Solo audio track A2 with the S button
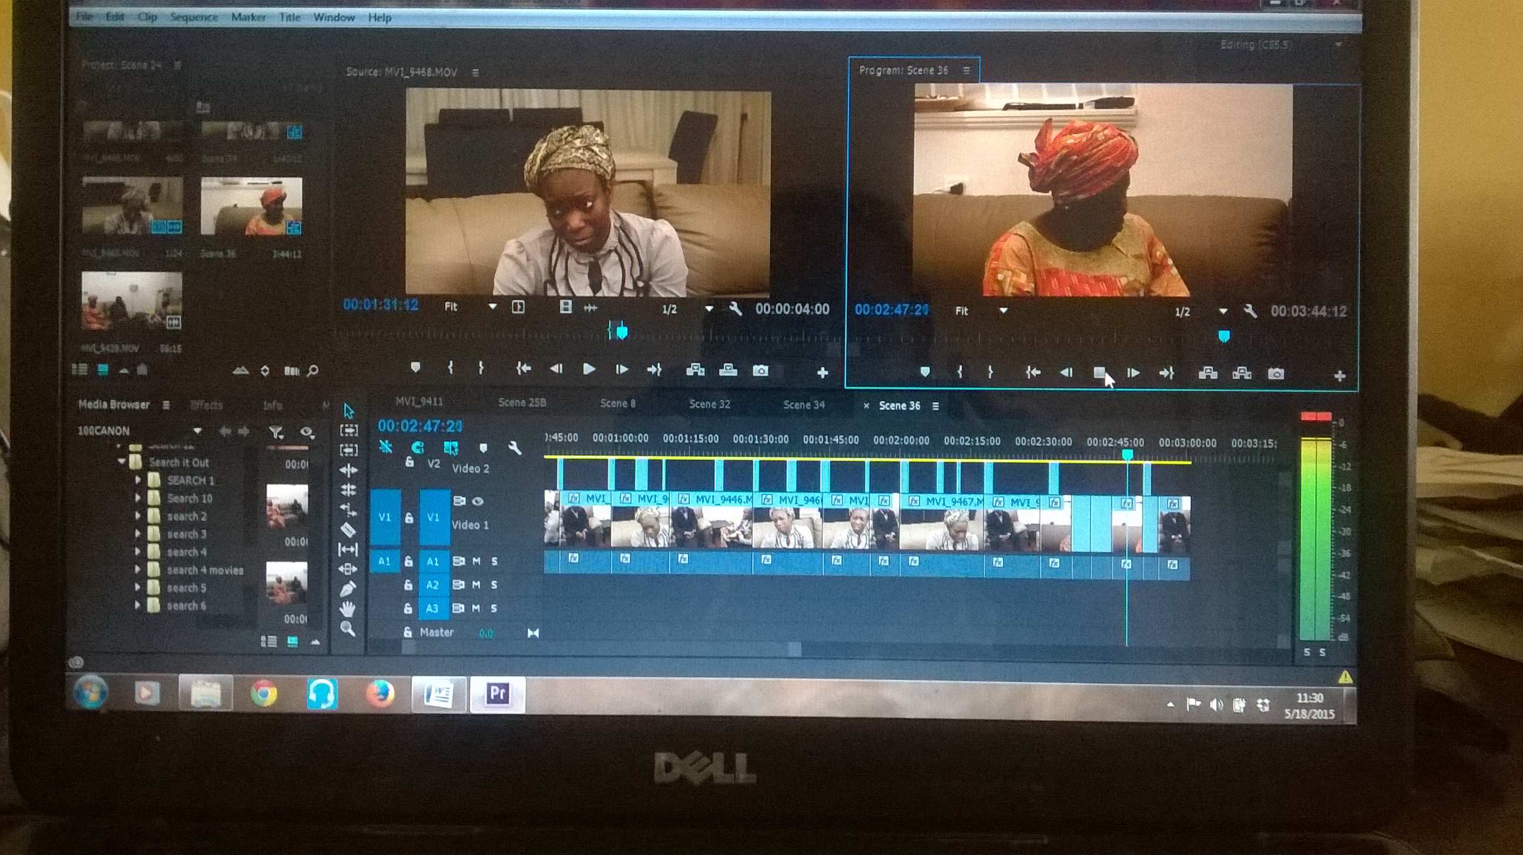This screenshot has width=1523, height=855. point(494,584)
